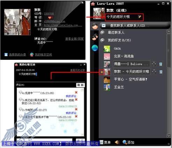Image resolution: width=172 pixels, height=148 pixels.
Task: Click the 刷新 refresh button in the comments panel
Action: (80, 85)
